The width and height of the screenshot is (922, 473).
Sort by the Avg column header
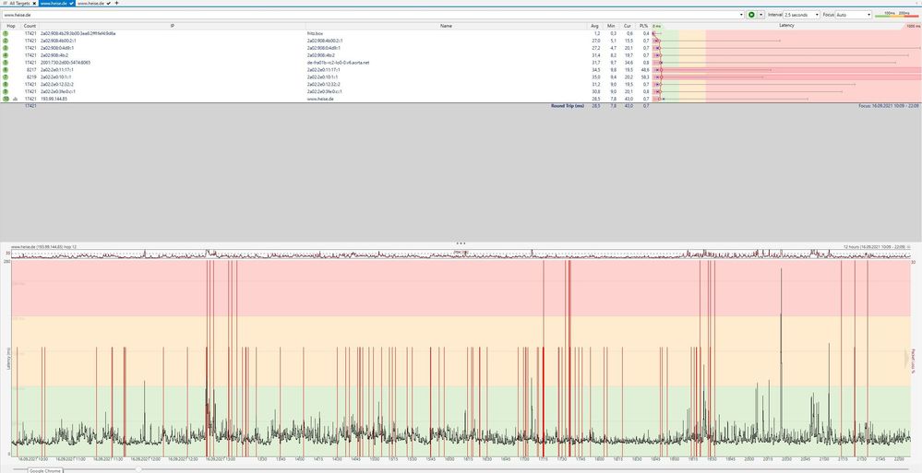(x=595, y=26)
